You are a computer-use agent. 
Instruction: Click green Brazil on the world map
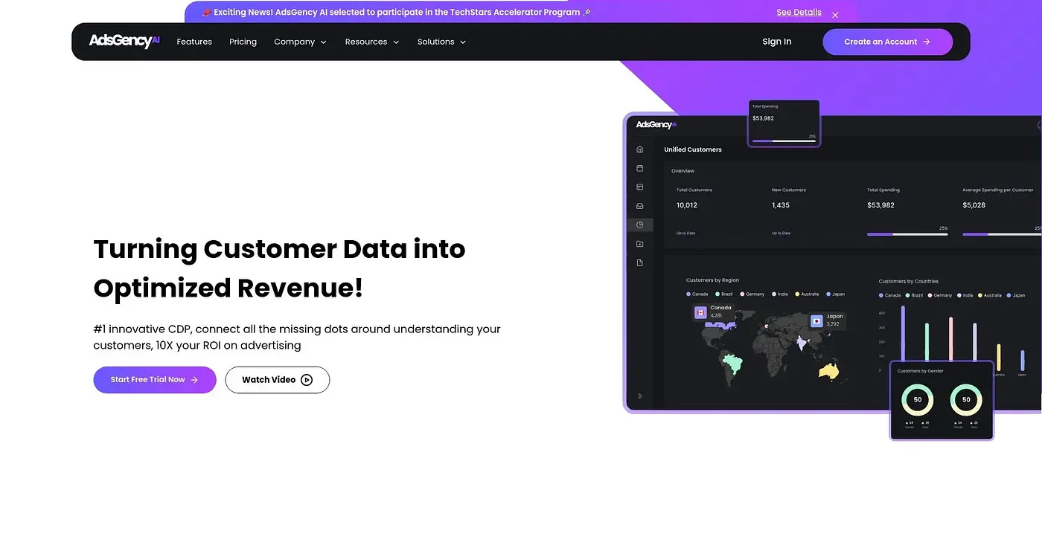point(732,364)
